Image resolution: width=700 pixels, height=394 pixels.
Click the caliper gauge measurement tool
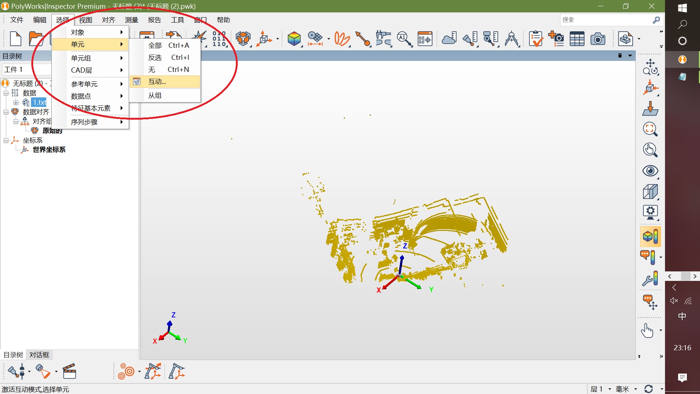[x=383, y=39]
